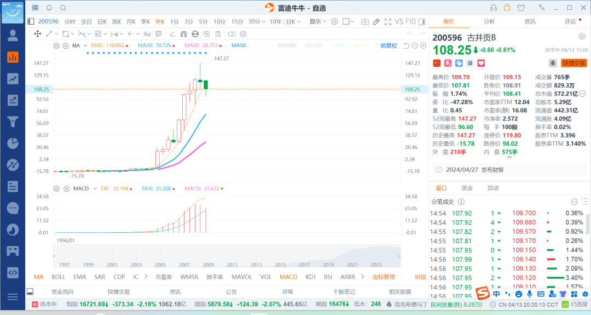Image resolution: width=591 pixels, height=315 pixels.
Task: Open the code sidebar icon
Action: click(13, 272)
